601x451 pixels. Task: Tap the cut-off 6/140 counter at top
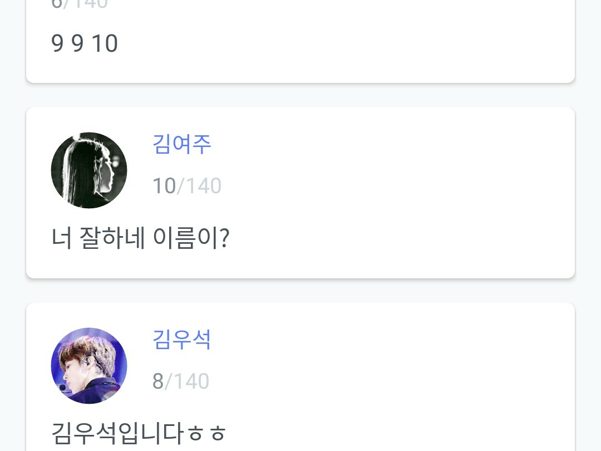80,4
